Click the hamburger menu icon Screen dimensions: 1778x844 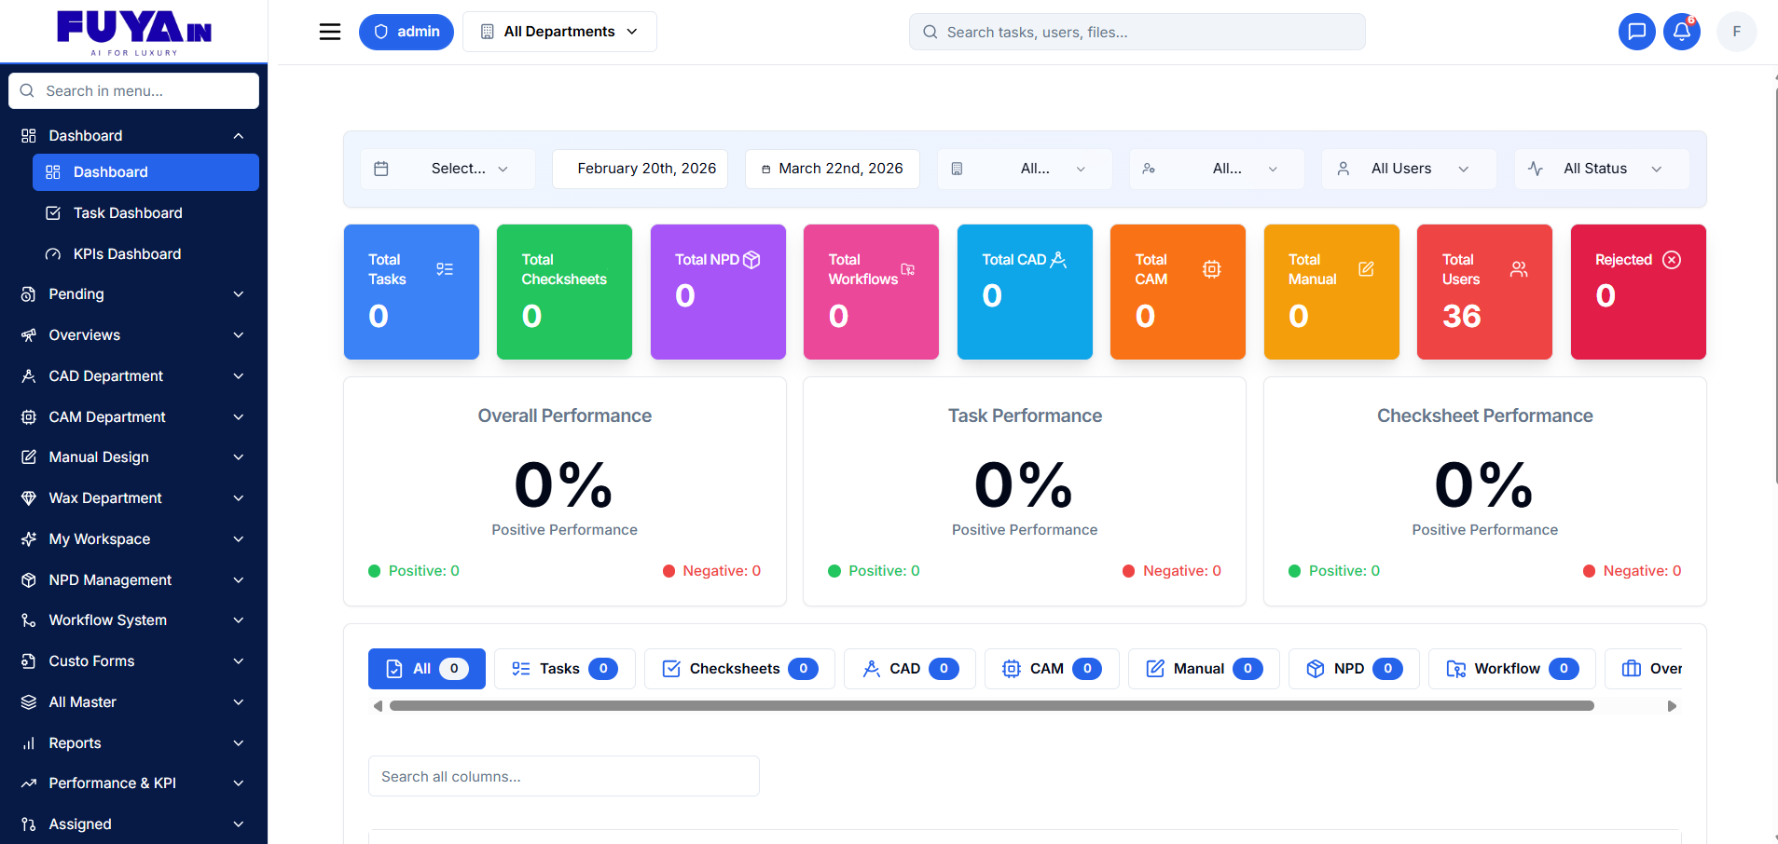pos(330,32)
